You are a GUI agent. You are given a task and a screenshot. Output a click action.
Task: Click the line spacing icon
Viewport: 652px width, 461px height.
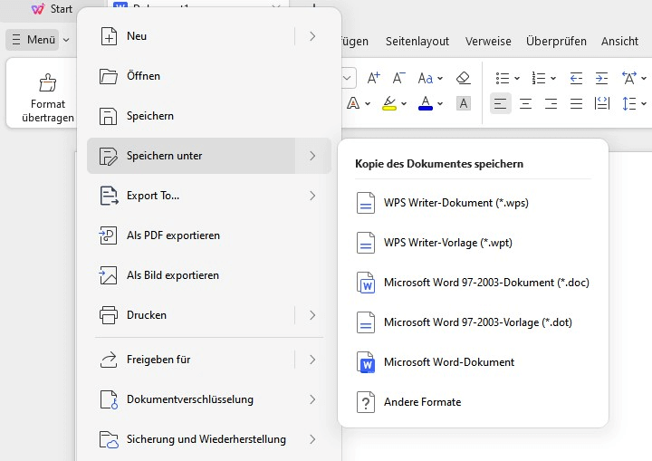click(629, 102)
